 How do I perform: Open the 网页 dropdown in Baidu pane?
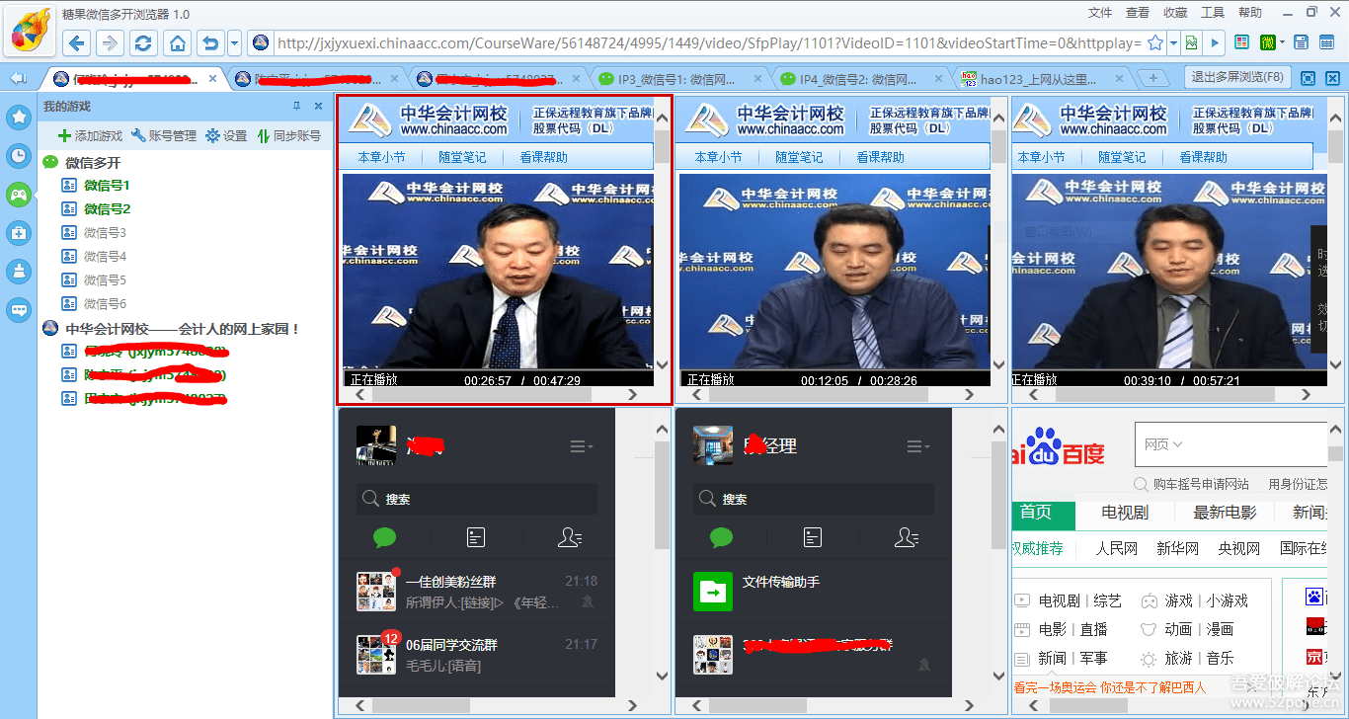[1163, 444]
